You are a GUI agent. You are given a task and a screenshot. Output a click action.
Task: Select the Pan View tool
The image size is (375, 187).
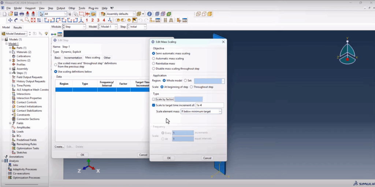(10, 20)
